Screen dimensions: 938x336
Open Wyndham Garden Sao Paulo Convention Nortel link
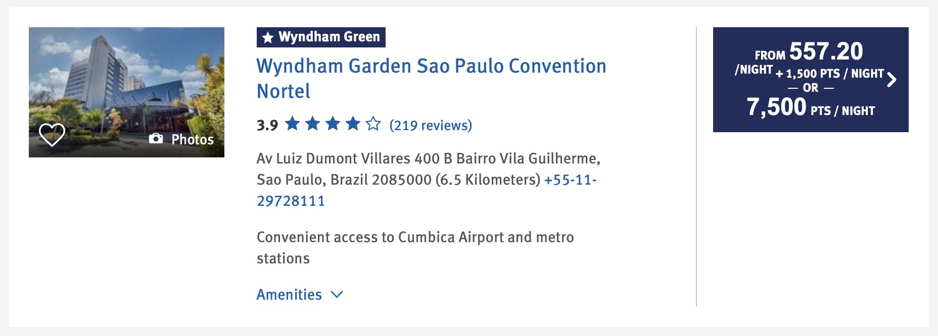(431, 78)
